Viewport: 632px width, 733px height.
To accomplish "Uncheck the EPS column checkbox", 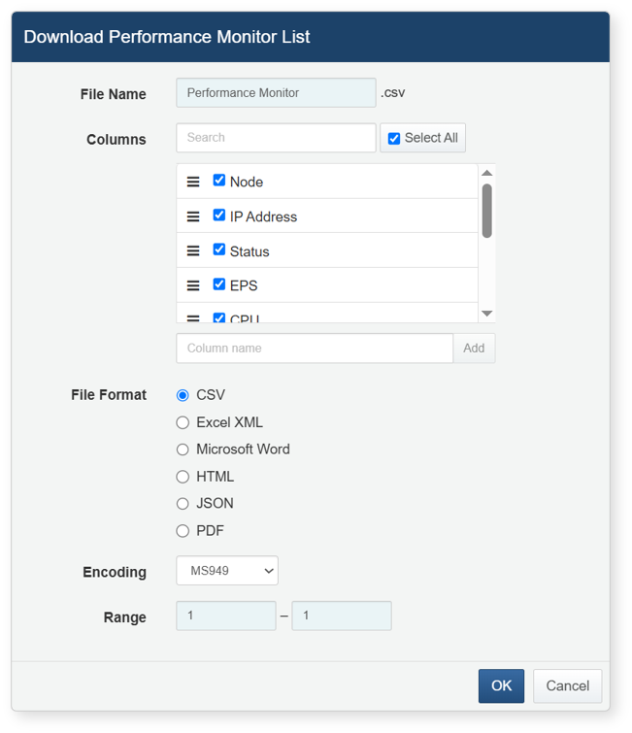I will [x=218, y=284].
